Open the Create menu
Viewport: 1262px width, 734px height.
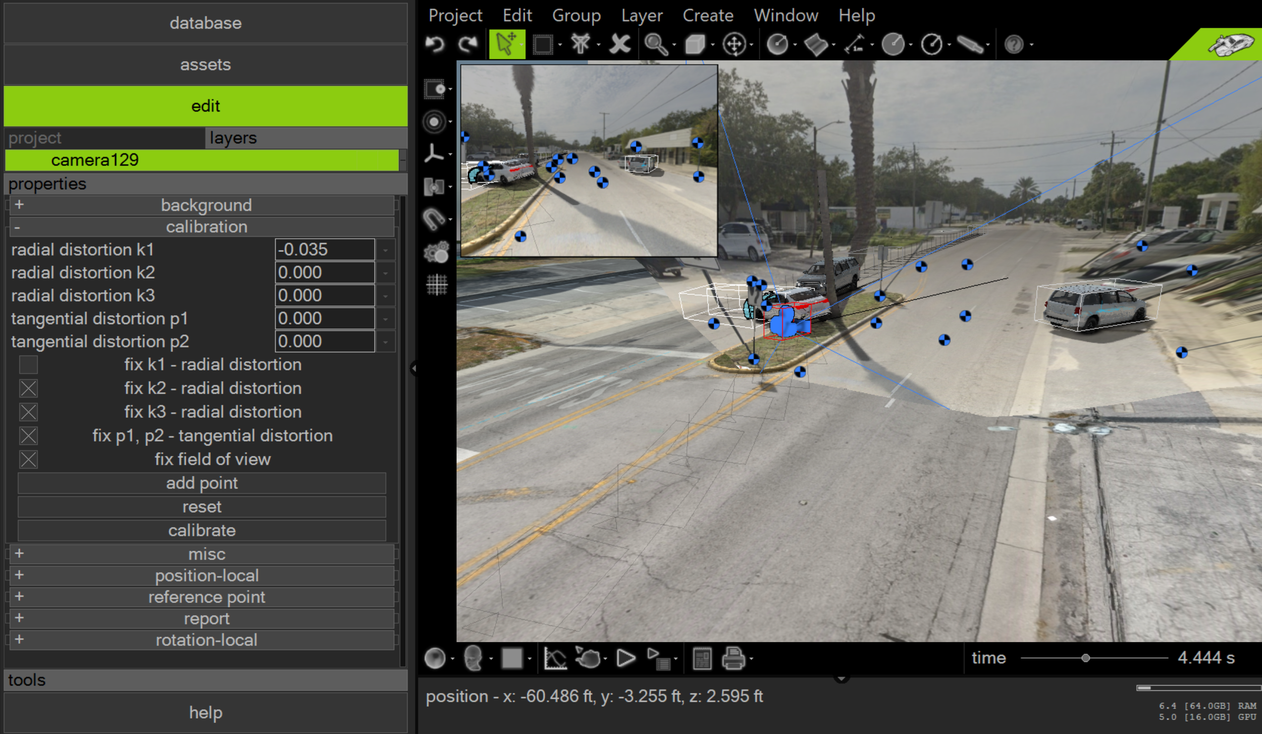coord(708,16)
